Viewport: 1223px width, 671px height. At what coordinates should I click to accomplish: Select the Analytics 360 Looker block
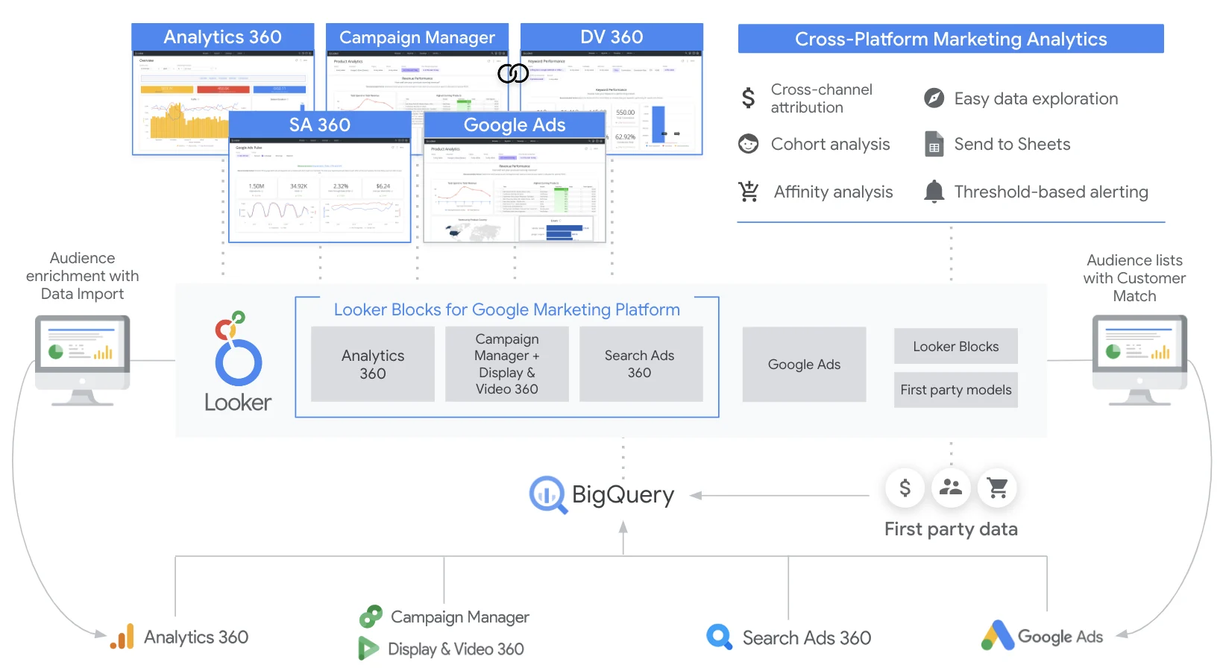pos(372,364)
